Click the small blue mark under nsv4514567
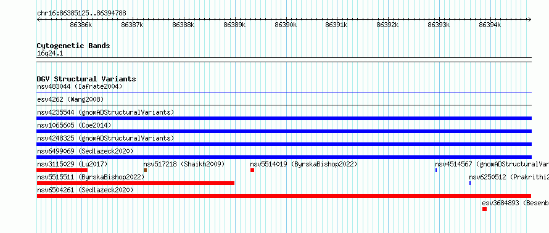The image size is (549, 233). pyautogui.click(x=436, y=170)
